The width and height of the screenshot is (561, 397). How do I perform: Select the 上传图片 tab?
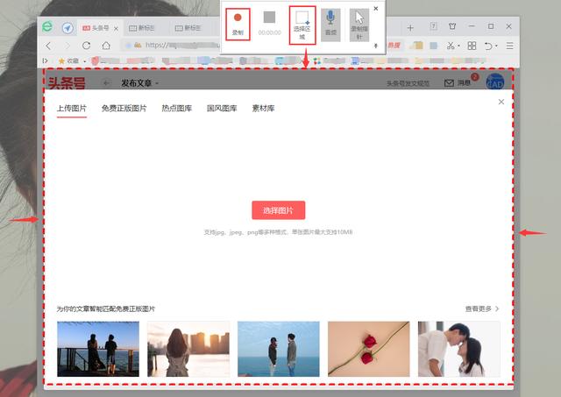click(x=72, y=108)
